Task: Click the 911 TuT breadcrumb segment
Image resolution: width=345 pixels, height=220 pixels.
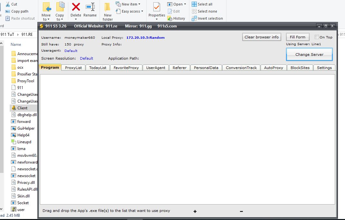Action: [7, 35]
